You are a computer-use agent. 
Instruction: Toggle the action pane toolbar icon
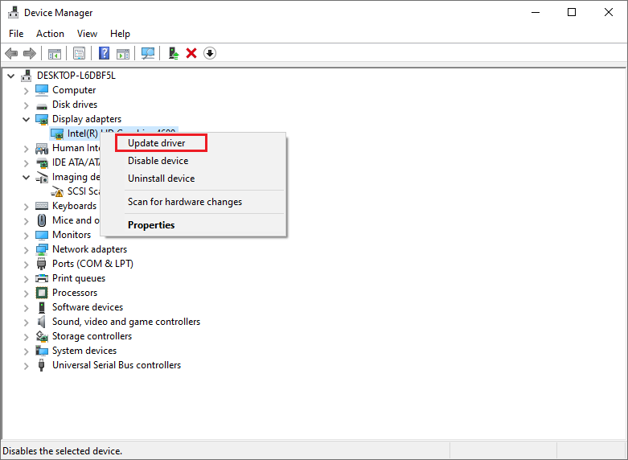click(123, 53)
